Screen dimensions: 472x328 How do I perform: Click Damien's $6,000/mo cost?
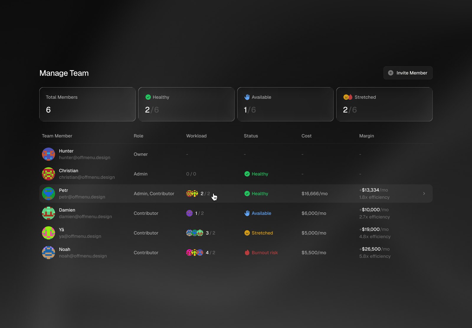coord(314,213)
